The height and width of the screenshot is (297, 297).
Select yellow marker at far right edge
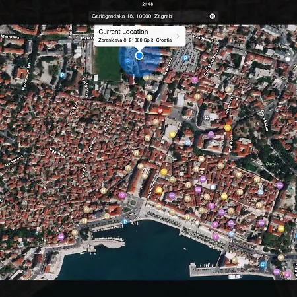coord(281,229)
